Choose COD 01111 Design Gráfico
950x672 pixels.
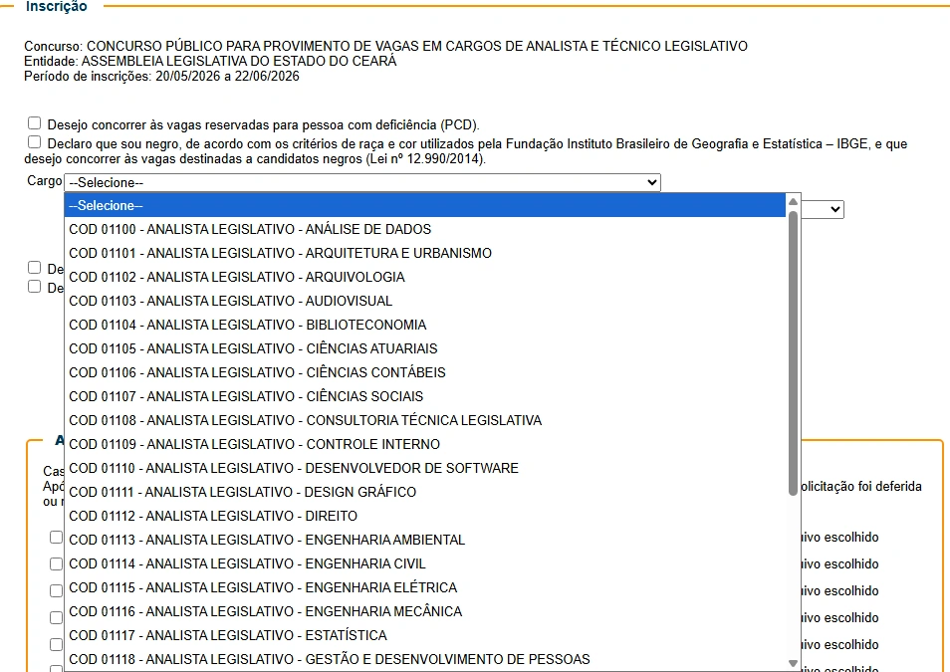[x=425, y=492]
